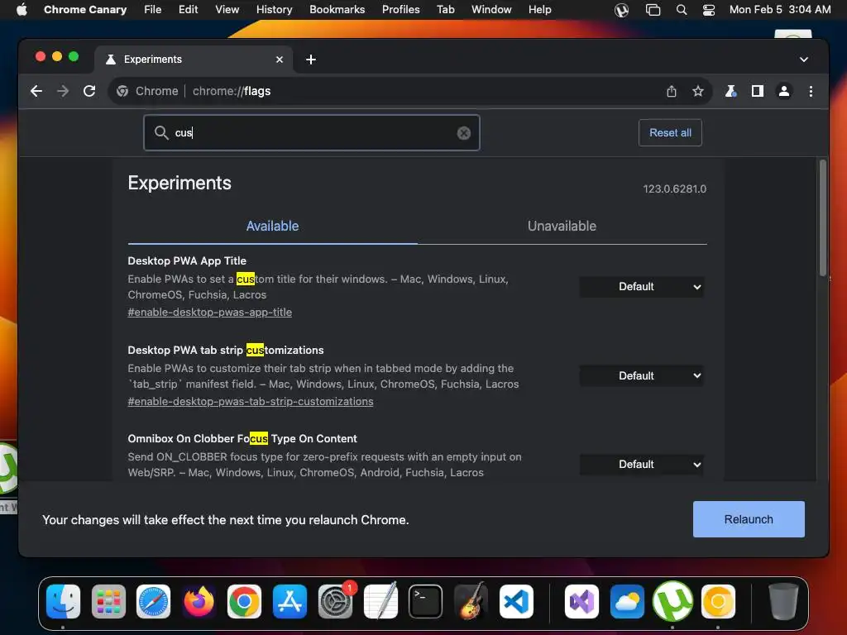
Task: Open the Profiles menu
Action: (x=401, y=10)
